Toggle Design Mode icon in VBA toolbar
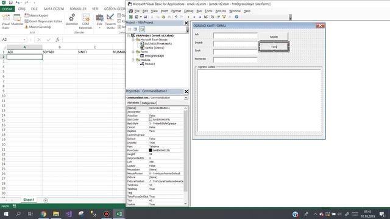Viewport: 390px width, 219px height. point(206,17)
